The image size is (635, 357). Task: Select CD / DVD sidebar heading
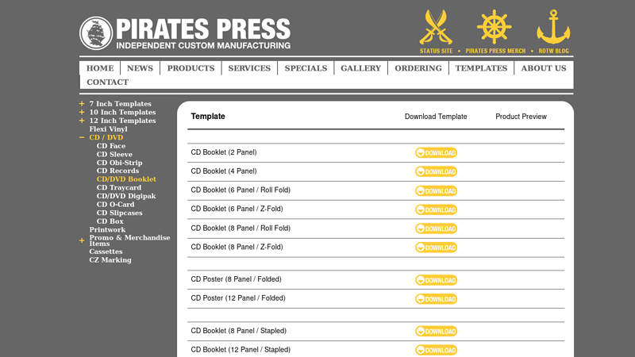click(x=106, y=137)
